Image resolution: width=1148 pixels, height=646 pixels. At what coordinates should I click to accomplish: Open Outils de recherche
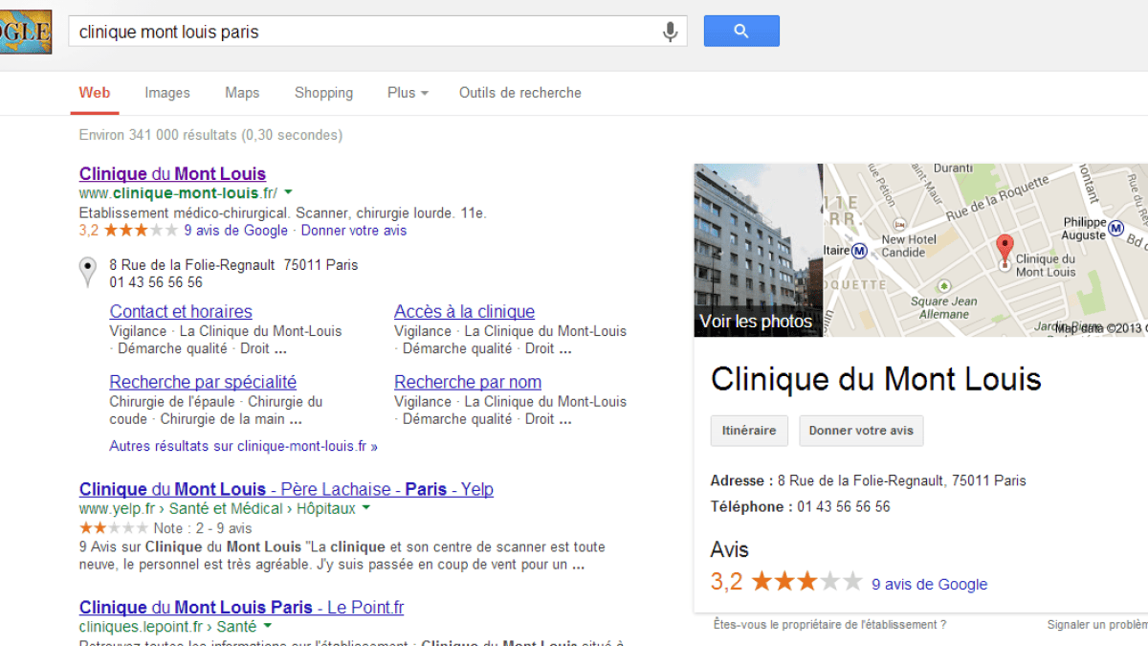click(x=520, y=93)
